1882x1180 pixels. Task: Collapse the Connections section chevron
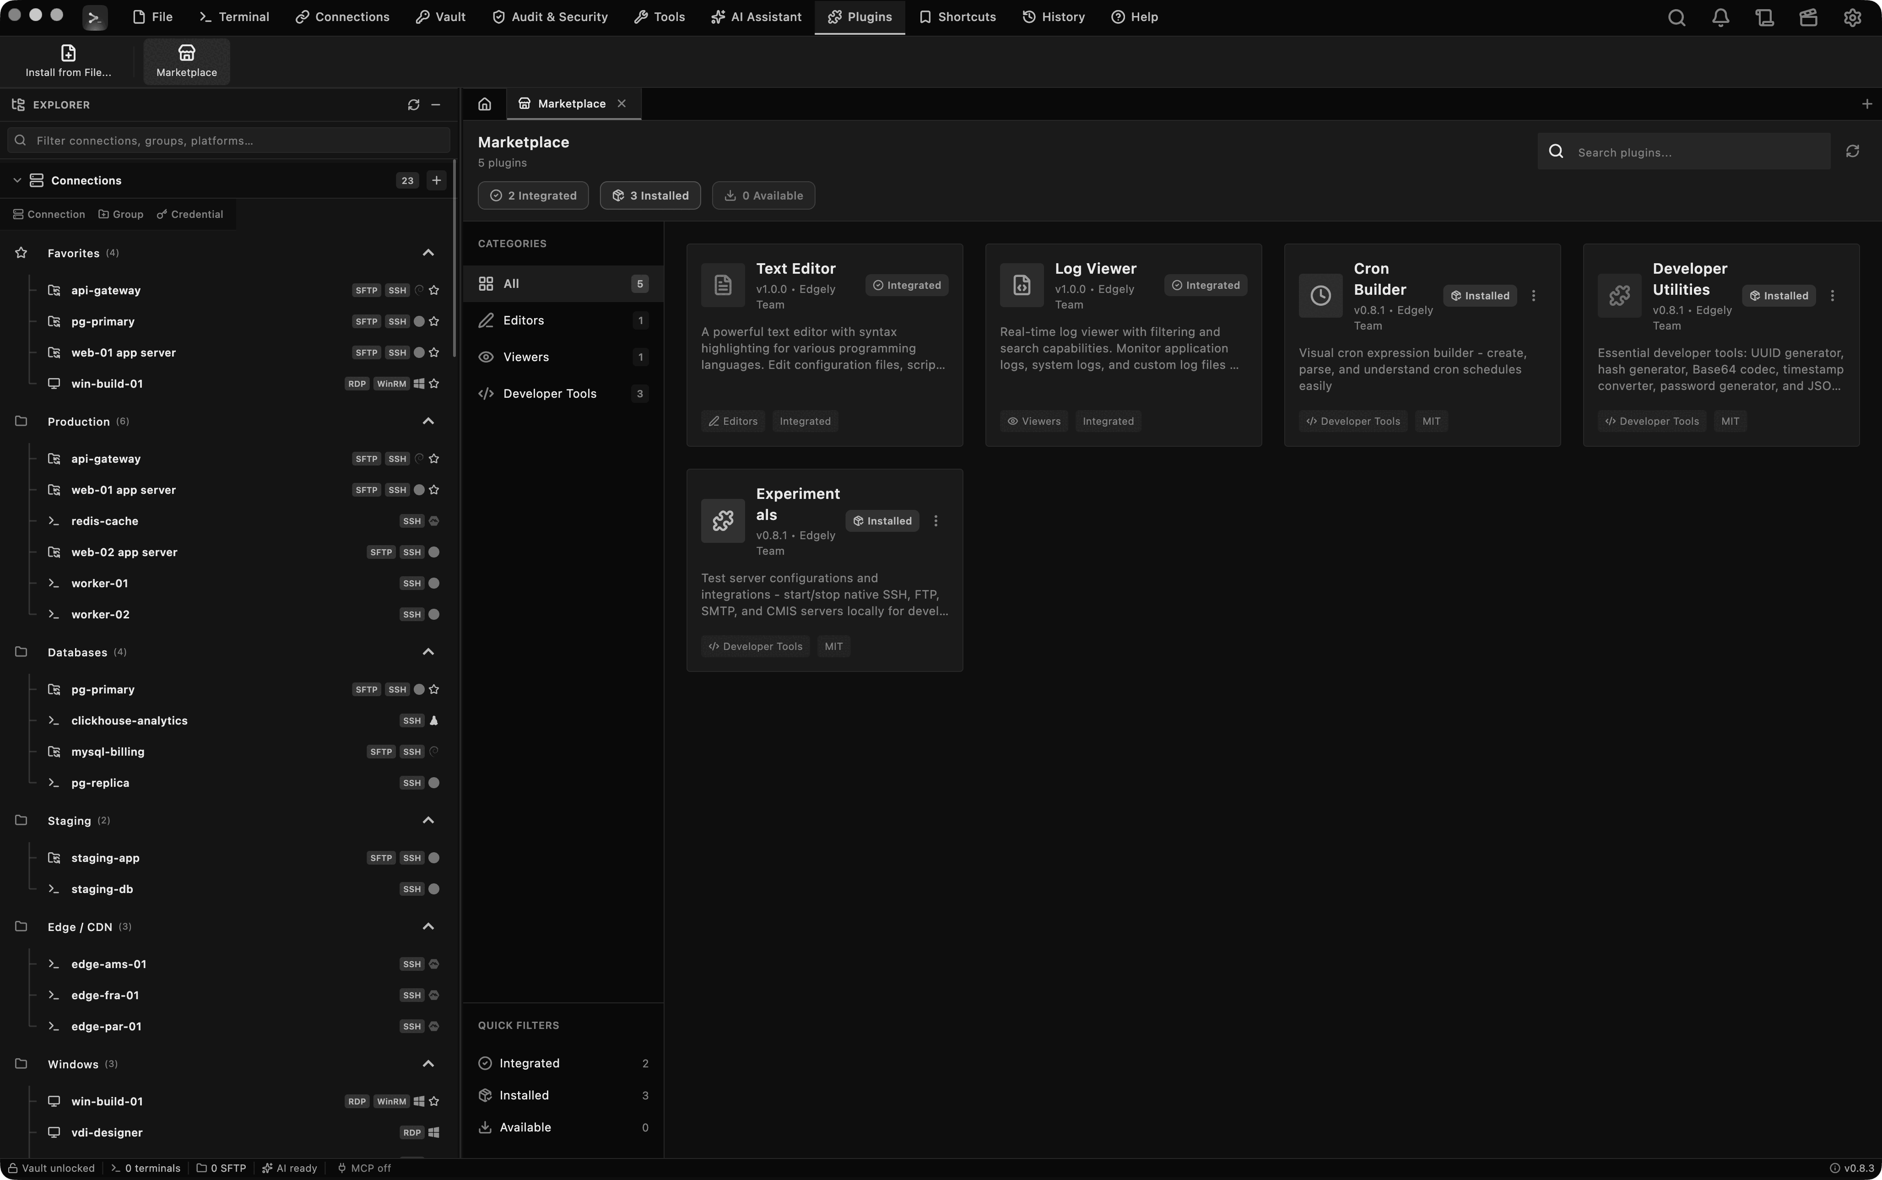click(16, 180)
